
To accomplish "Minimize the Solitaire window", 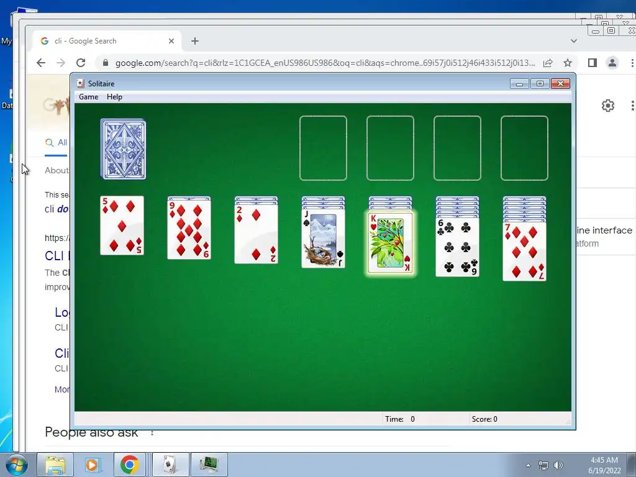I will pos(519,84).
